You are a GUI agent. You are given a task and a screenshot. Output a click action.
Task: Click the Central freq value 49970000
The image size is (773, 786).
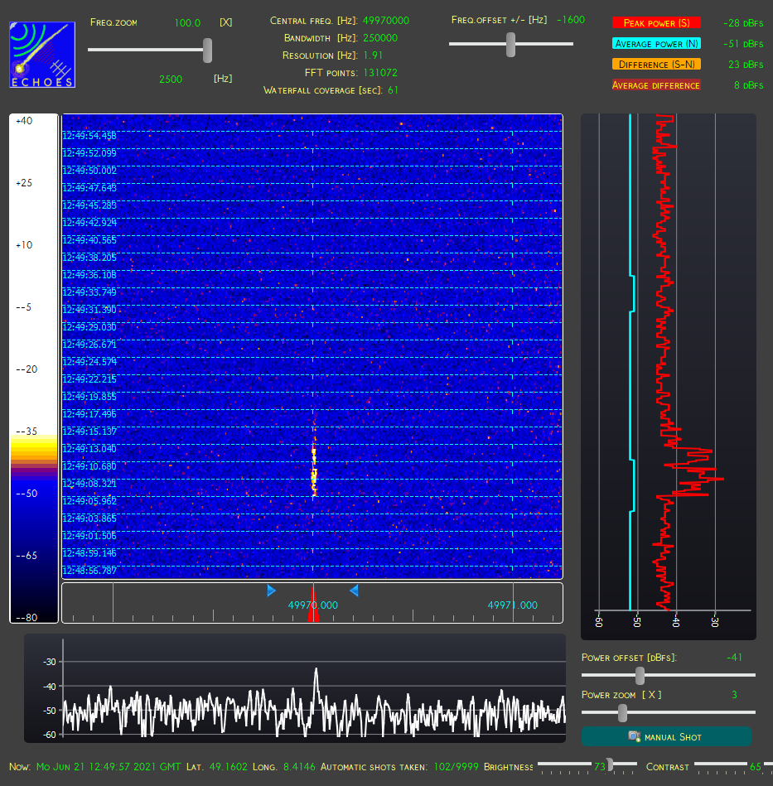(385, 21)
